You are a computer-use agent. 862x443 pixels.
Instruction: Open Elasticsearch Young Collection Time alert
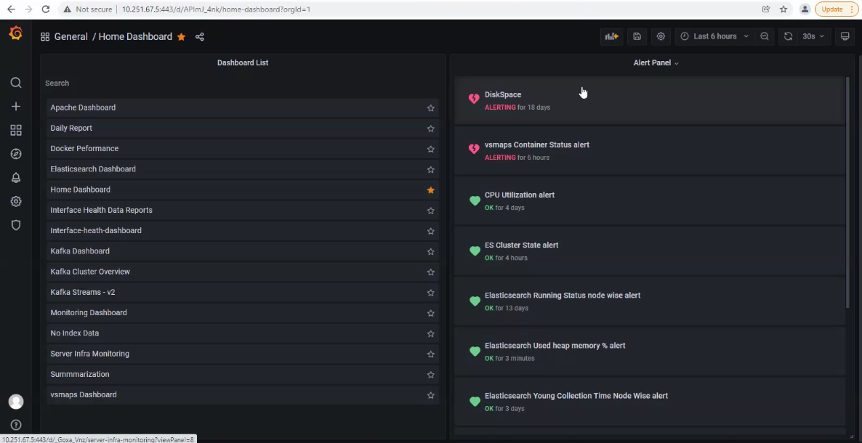point(649,401)
